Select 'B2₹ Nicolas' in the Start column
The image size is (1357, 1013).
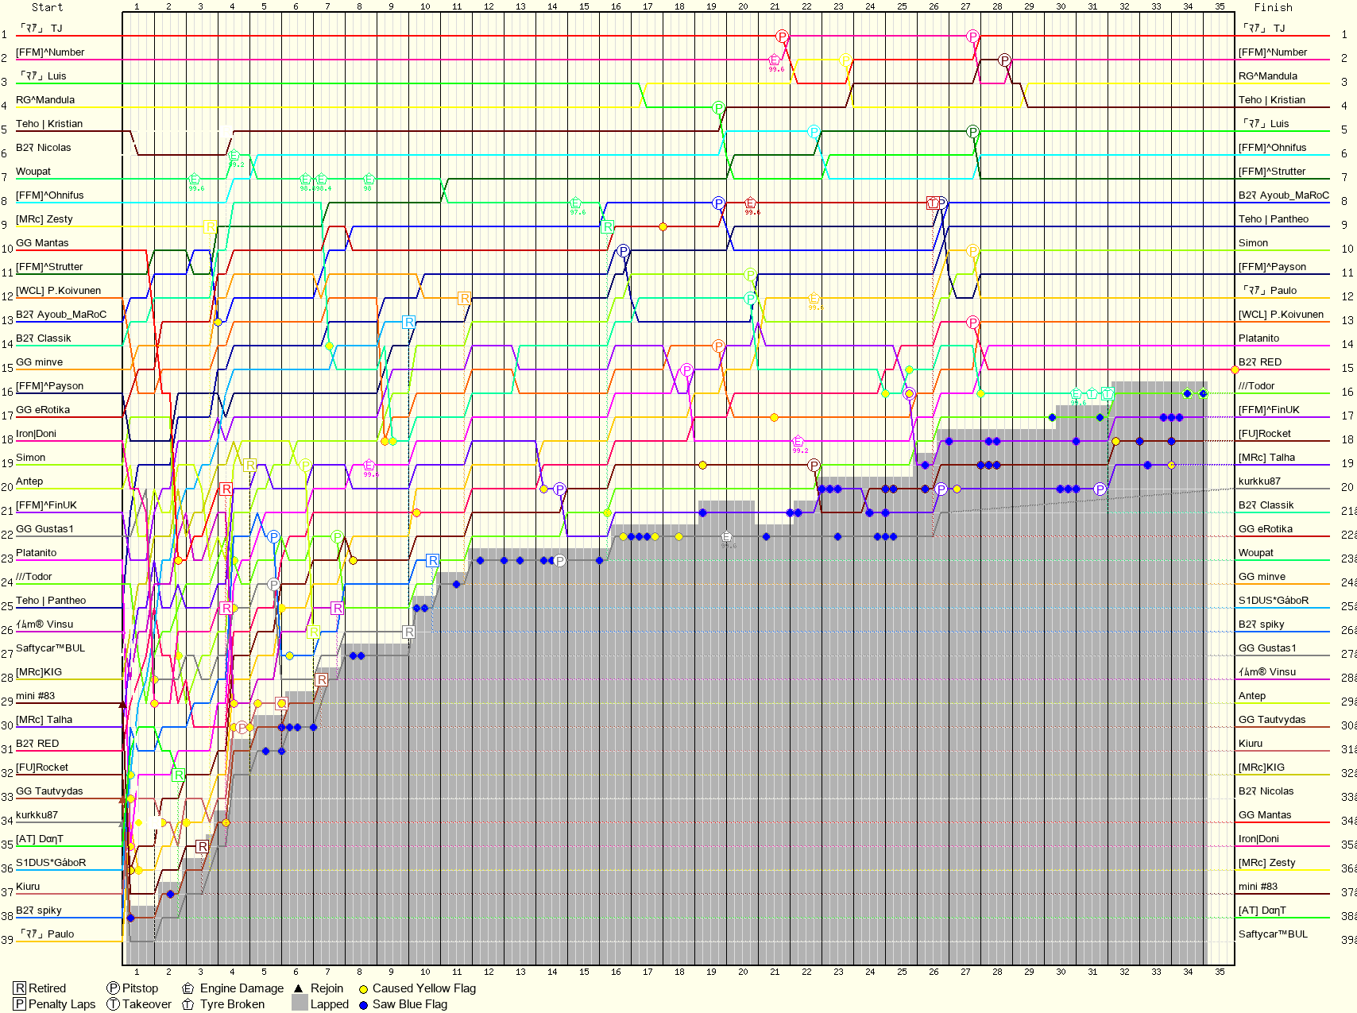point(44,148)
